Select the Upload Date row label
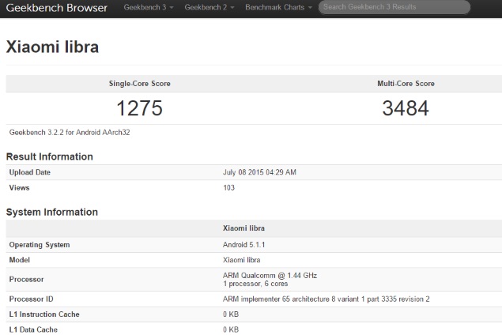502x335 pixels. tap(29, 172)
